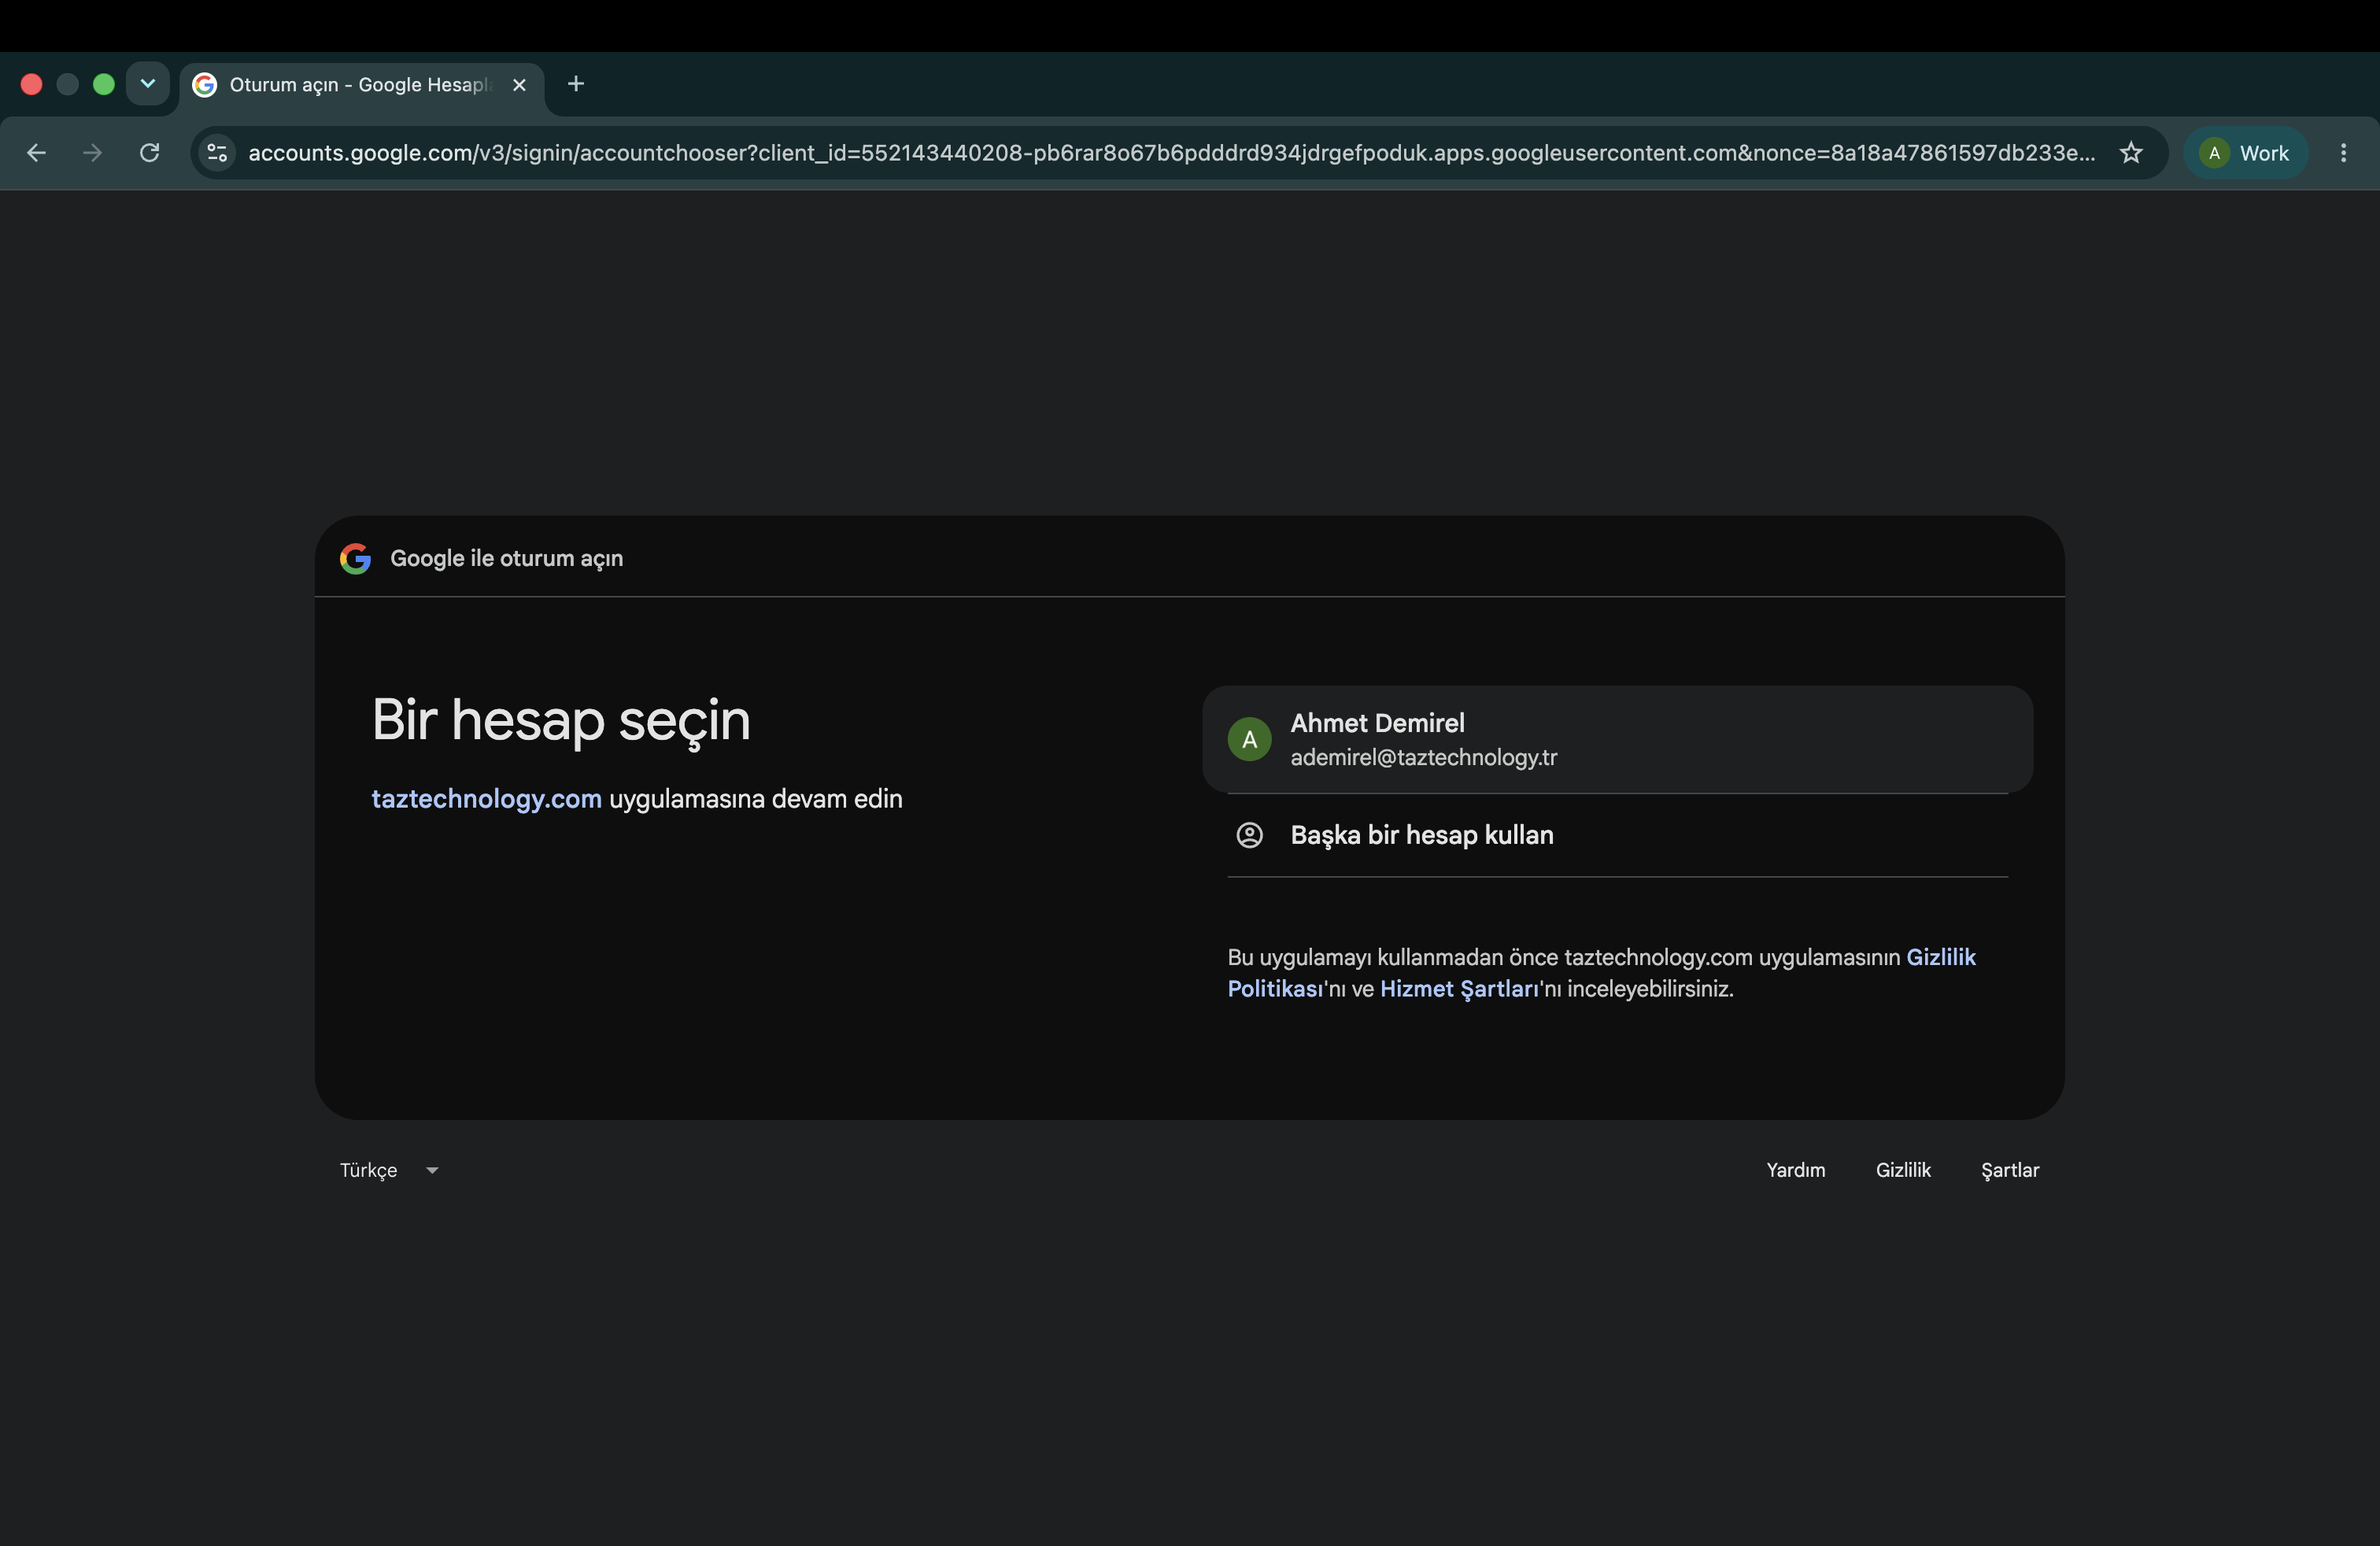Bookmark this page with the star icon
Screen dimensions: 2380x1546
pyautogui.click(x=2131, y=153)
